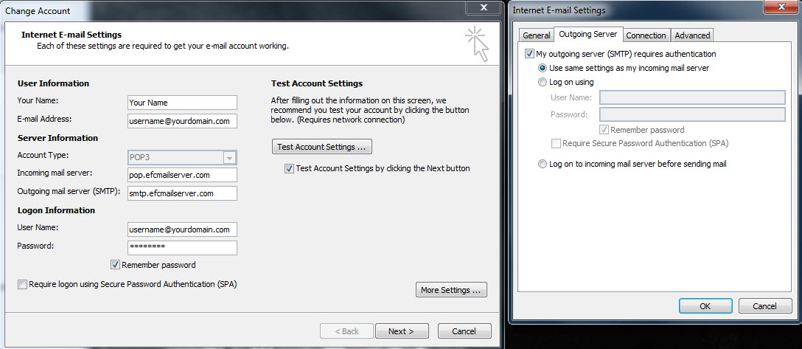Toggle My outgoing server requires authentication
Viewport: 802px width, 349px height.
point(529,54)
